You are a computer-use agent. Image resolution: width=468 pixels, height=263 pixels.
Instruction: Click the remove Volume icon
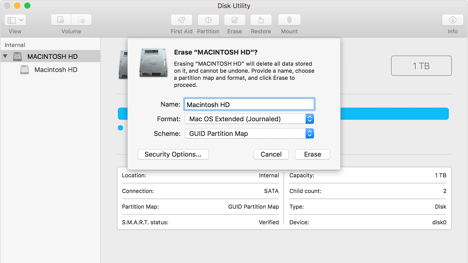click(81, 20)
